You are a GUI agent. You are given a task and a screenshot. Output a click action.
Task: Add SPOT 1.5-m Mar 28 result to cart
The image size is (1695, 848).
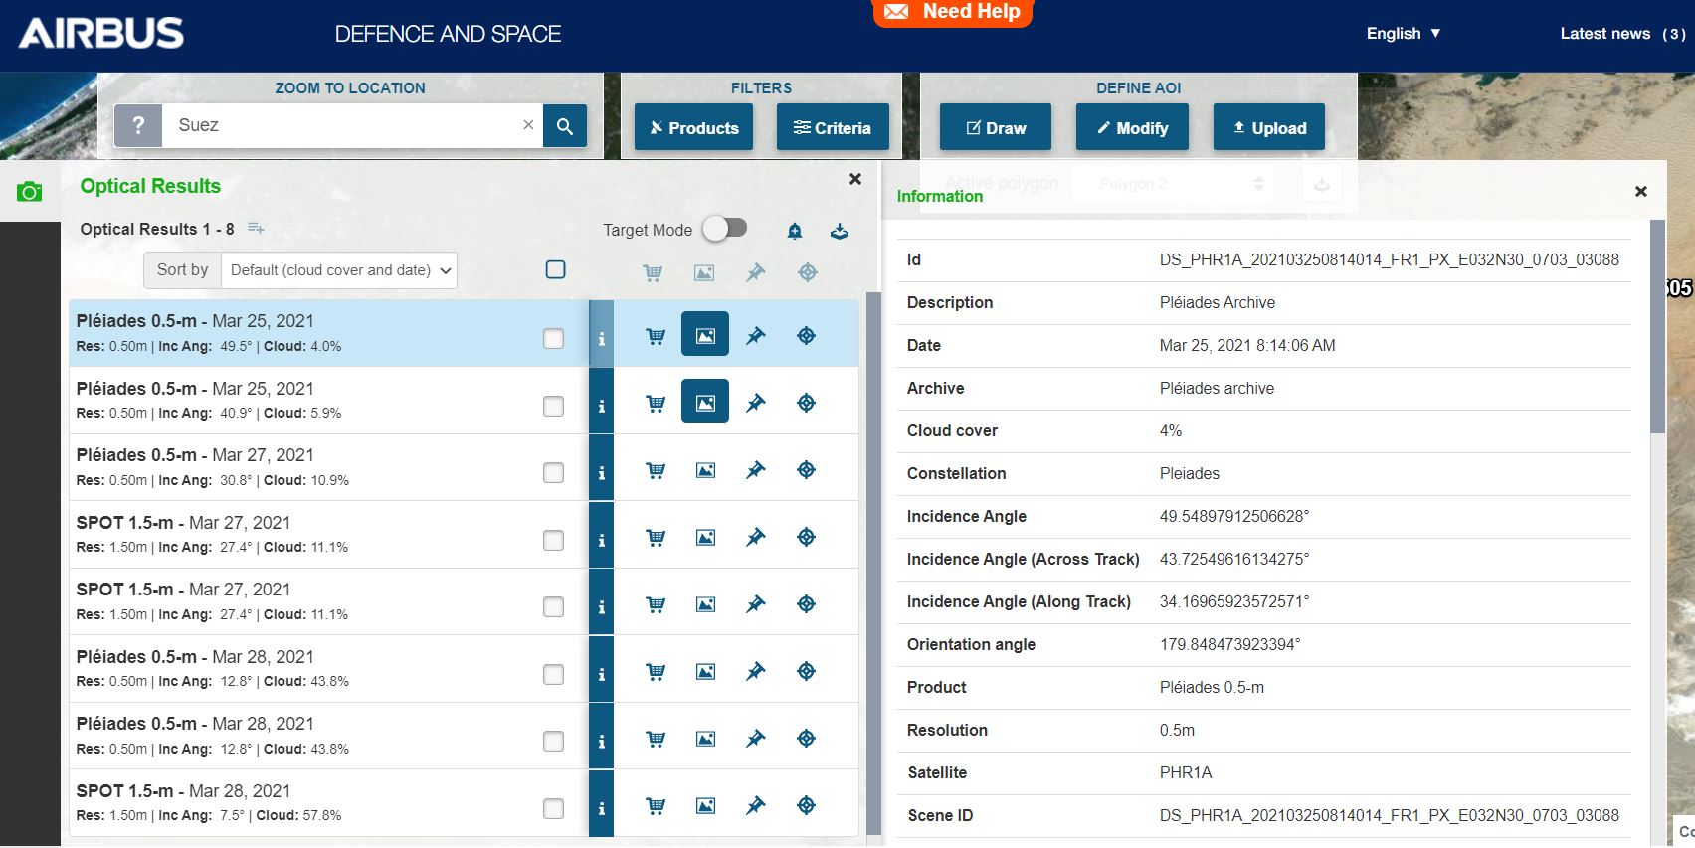656,805
